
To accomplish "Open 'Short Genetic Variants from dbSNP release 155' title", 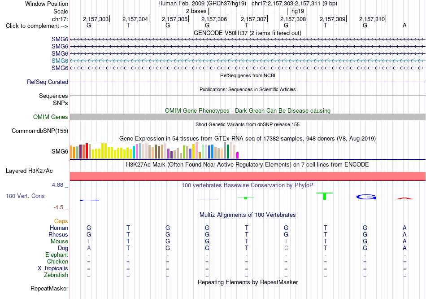I will (x=248, y=124).
